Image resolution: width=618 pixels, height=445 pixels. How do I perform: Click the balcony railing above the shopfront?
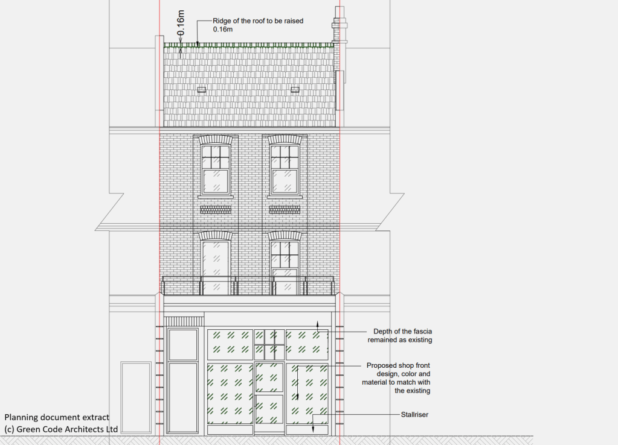[248, 280]
